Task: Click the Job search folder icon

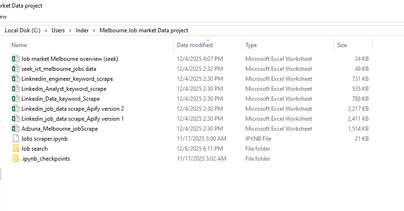Action: 16,149
